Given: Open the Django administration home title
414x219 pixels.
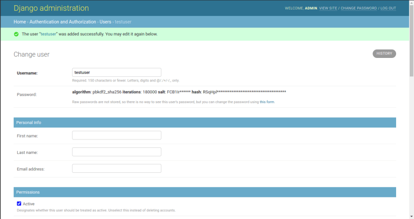Looking at the screenshot, I should [x=51, y=8].
